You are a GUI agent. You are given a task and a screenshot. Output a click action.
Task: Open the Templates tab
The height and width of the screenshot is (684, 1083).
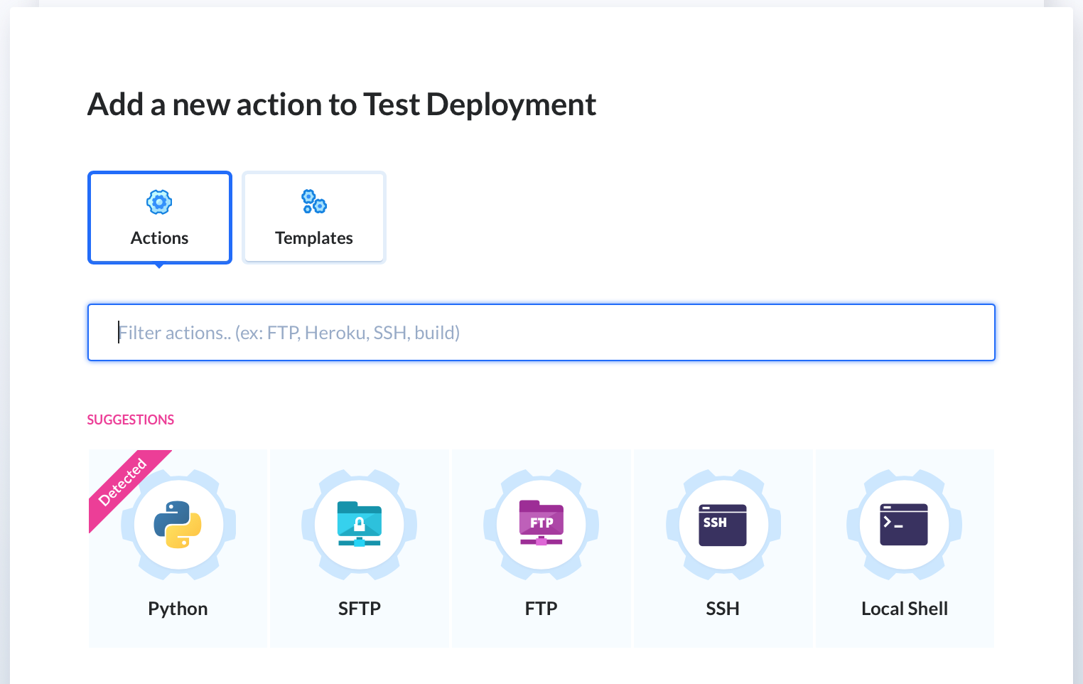pyautogui.click(x=314, y=218)
